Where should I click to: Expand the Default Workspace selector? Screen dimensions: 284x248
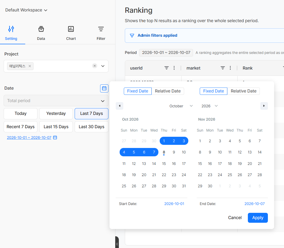pos(26,10)
